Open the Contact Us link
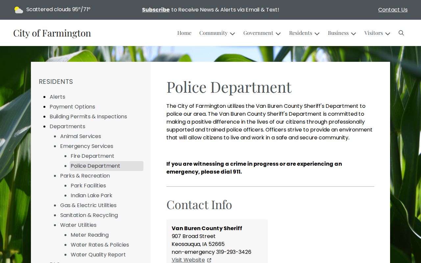This screenshot has height=263, width=421. 393,10
